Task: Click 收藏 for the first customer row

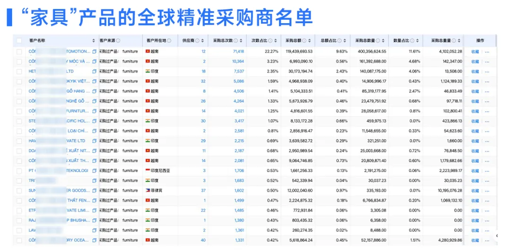Action: pos(475,52)
